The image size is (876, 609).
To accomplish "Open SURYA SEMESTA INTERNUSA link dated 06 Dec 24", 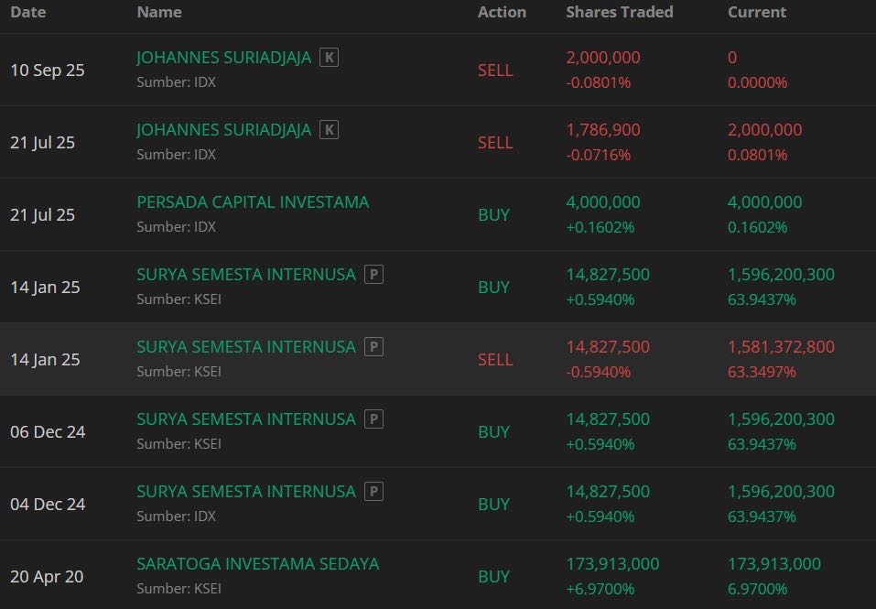I will pos(245,419).
